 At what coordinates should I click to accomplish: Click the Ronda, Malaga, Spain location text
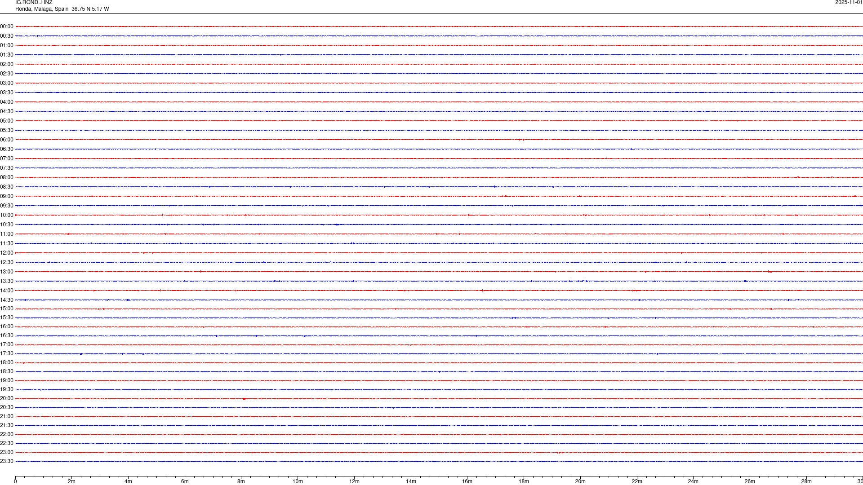coord(42,9)
